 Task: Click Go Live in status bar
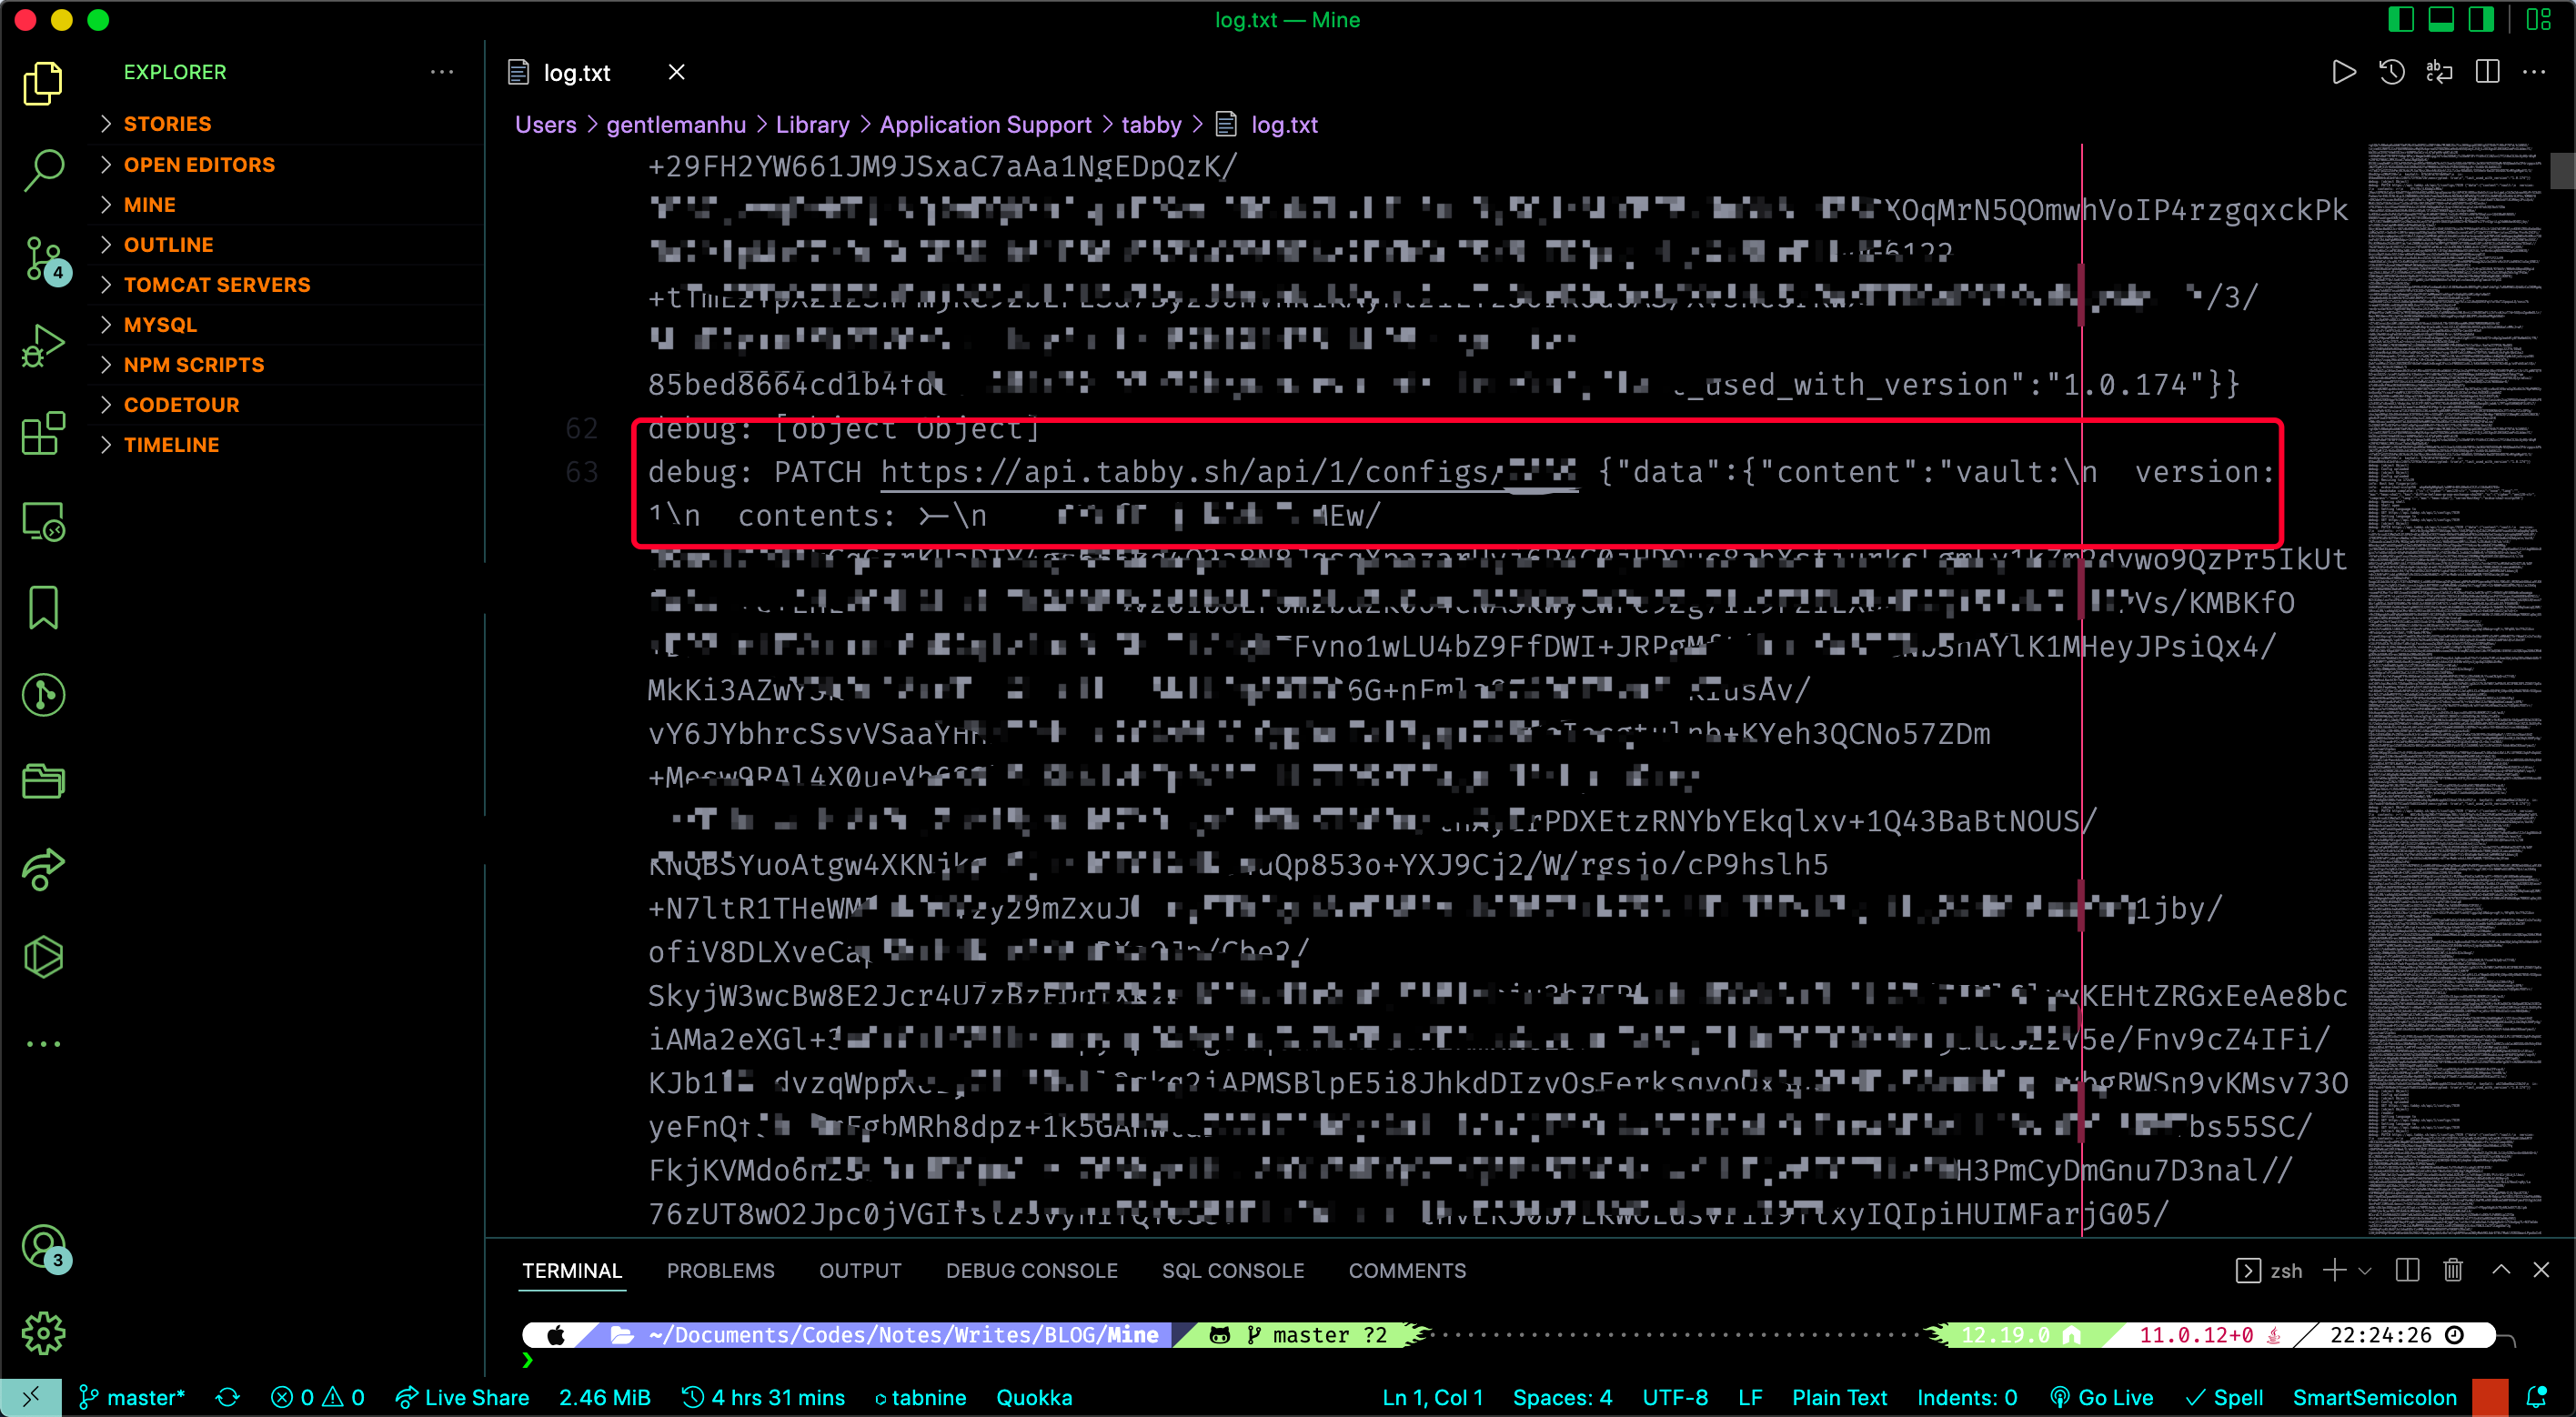(x=2102, y=1397)
